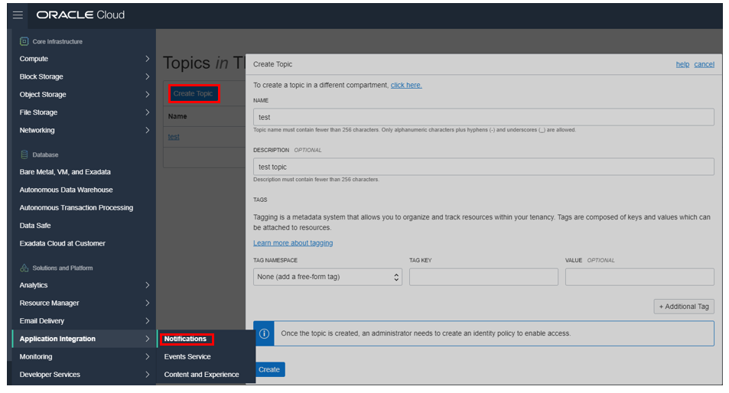This screenshot has width=729, height=393.
Task: Open the Tag Namespace dropdown
Action: click(x=327, y=277)
